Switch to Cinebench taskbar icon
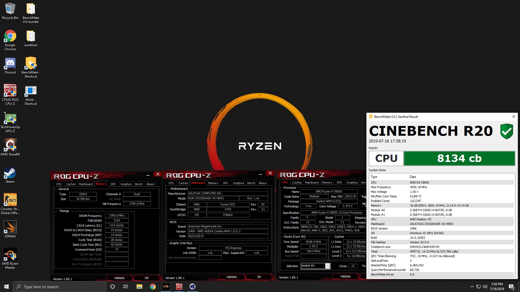This screenshot has width=520, height=292. 192,287
